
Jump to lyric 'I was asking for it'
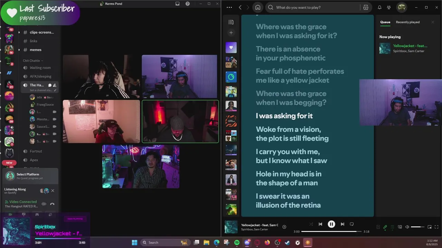[284, 116]
